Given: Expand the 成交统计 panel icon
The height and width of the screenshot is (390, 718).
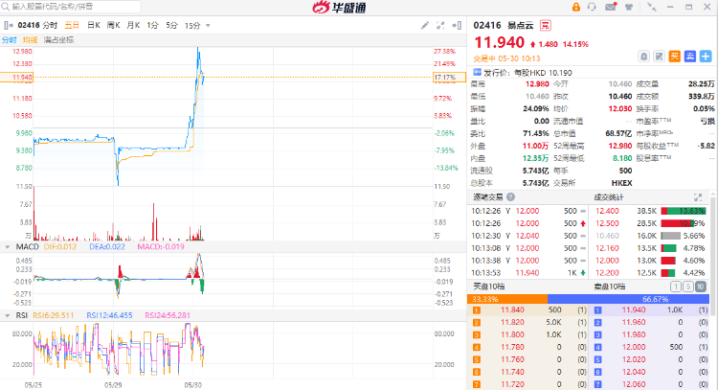Looking at the screenshot, I should (x=698, y=197).
